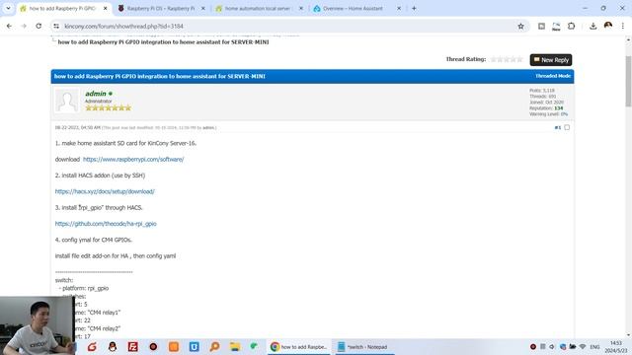Click the New Reply button
Screen dimensions: 632x355
pos(551,60)
